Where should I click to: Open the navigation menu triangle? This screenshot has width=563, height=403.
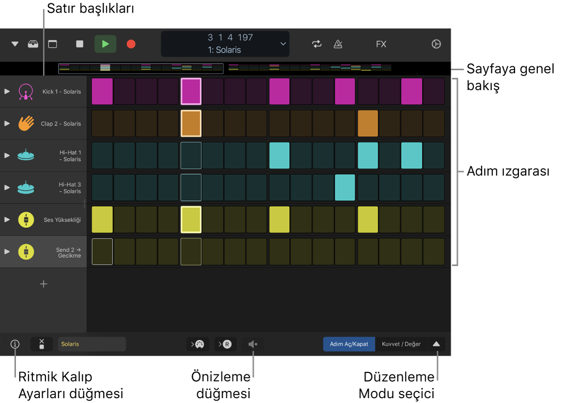[x=15, y=44]
